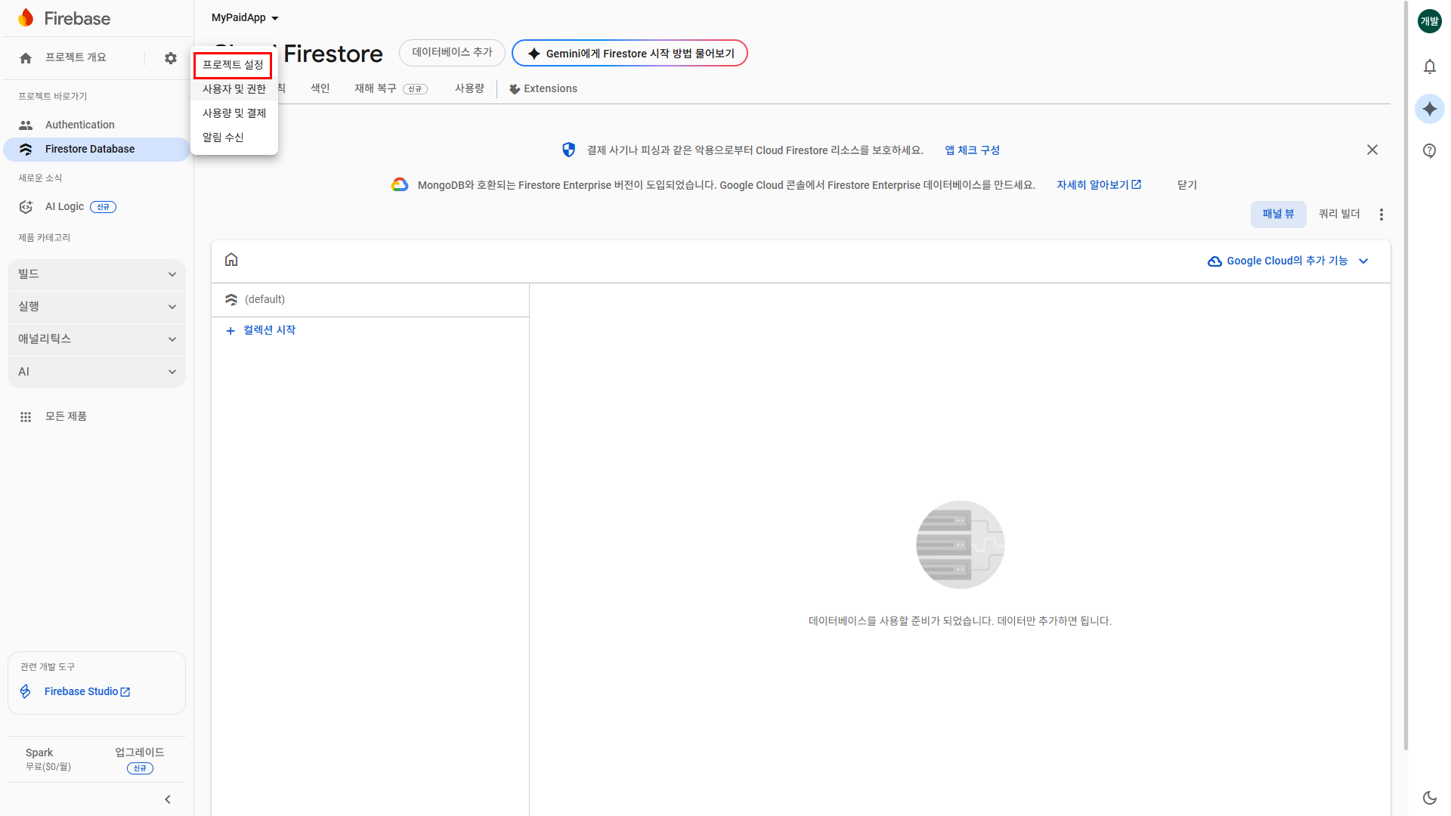
Task: Select 프로젝트 설정 menu item
Action: pyautogui.click(x=233, y=65)
